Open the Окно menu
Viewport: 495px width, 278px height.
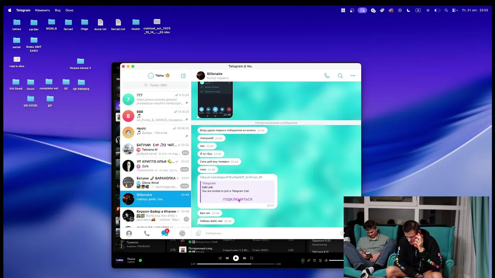point(70,10)
